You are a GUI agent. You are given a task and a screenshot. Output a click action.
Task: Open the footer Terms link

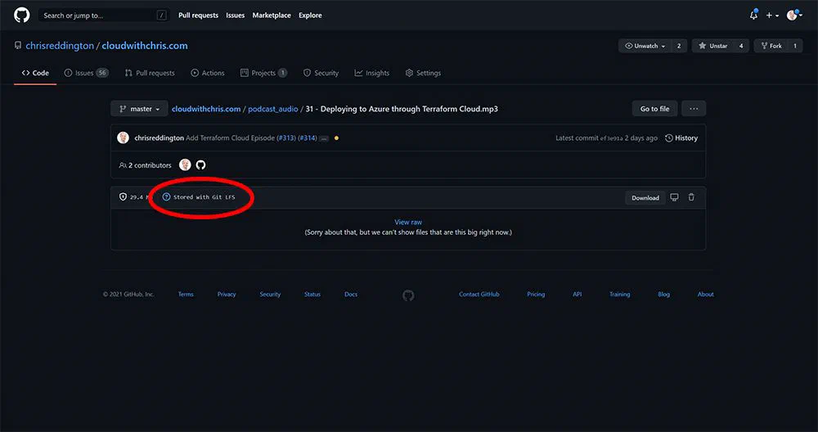186,295
